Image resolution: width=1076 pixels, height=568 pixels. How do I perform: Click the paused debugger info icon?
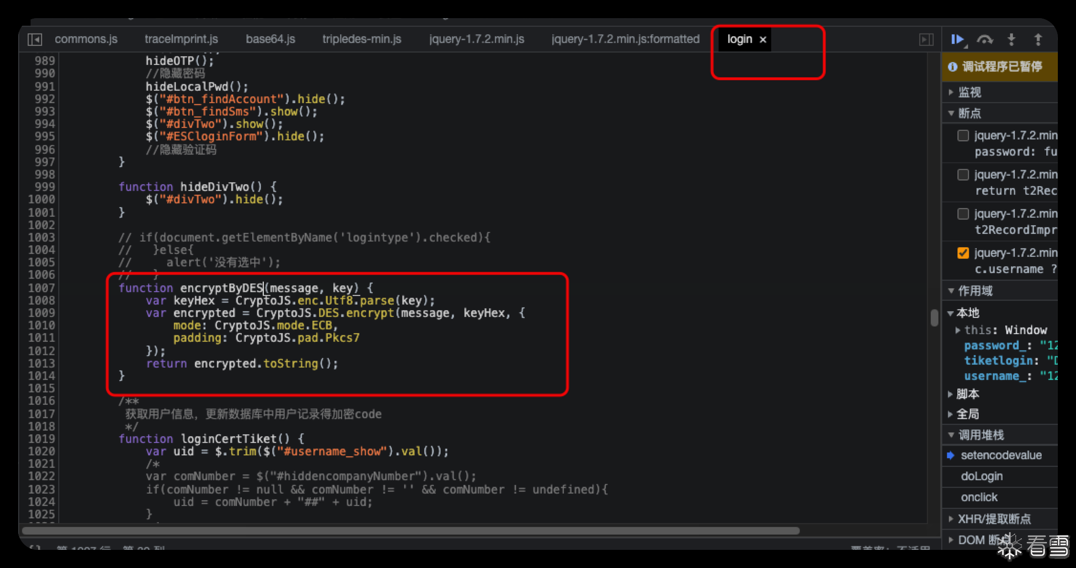(x=953, y=67)
